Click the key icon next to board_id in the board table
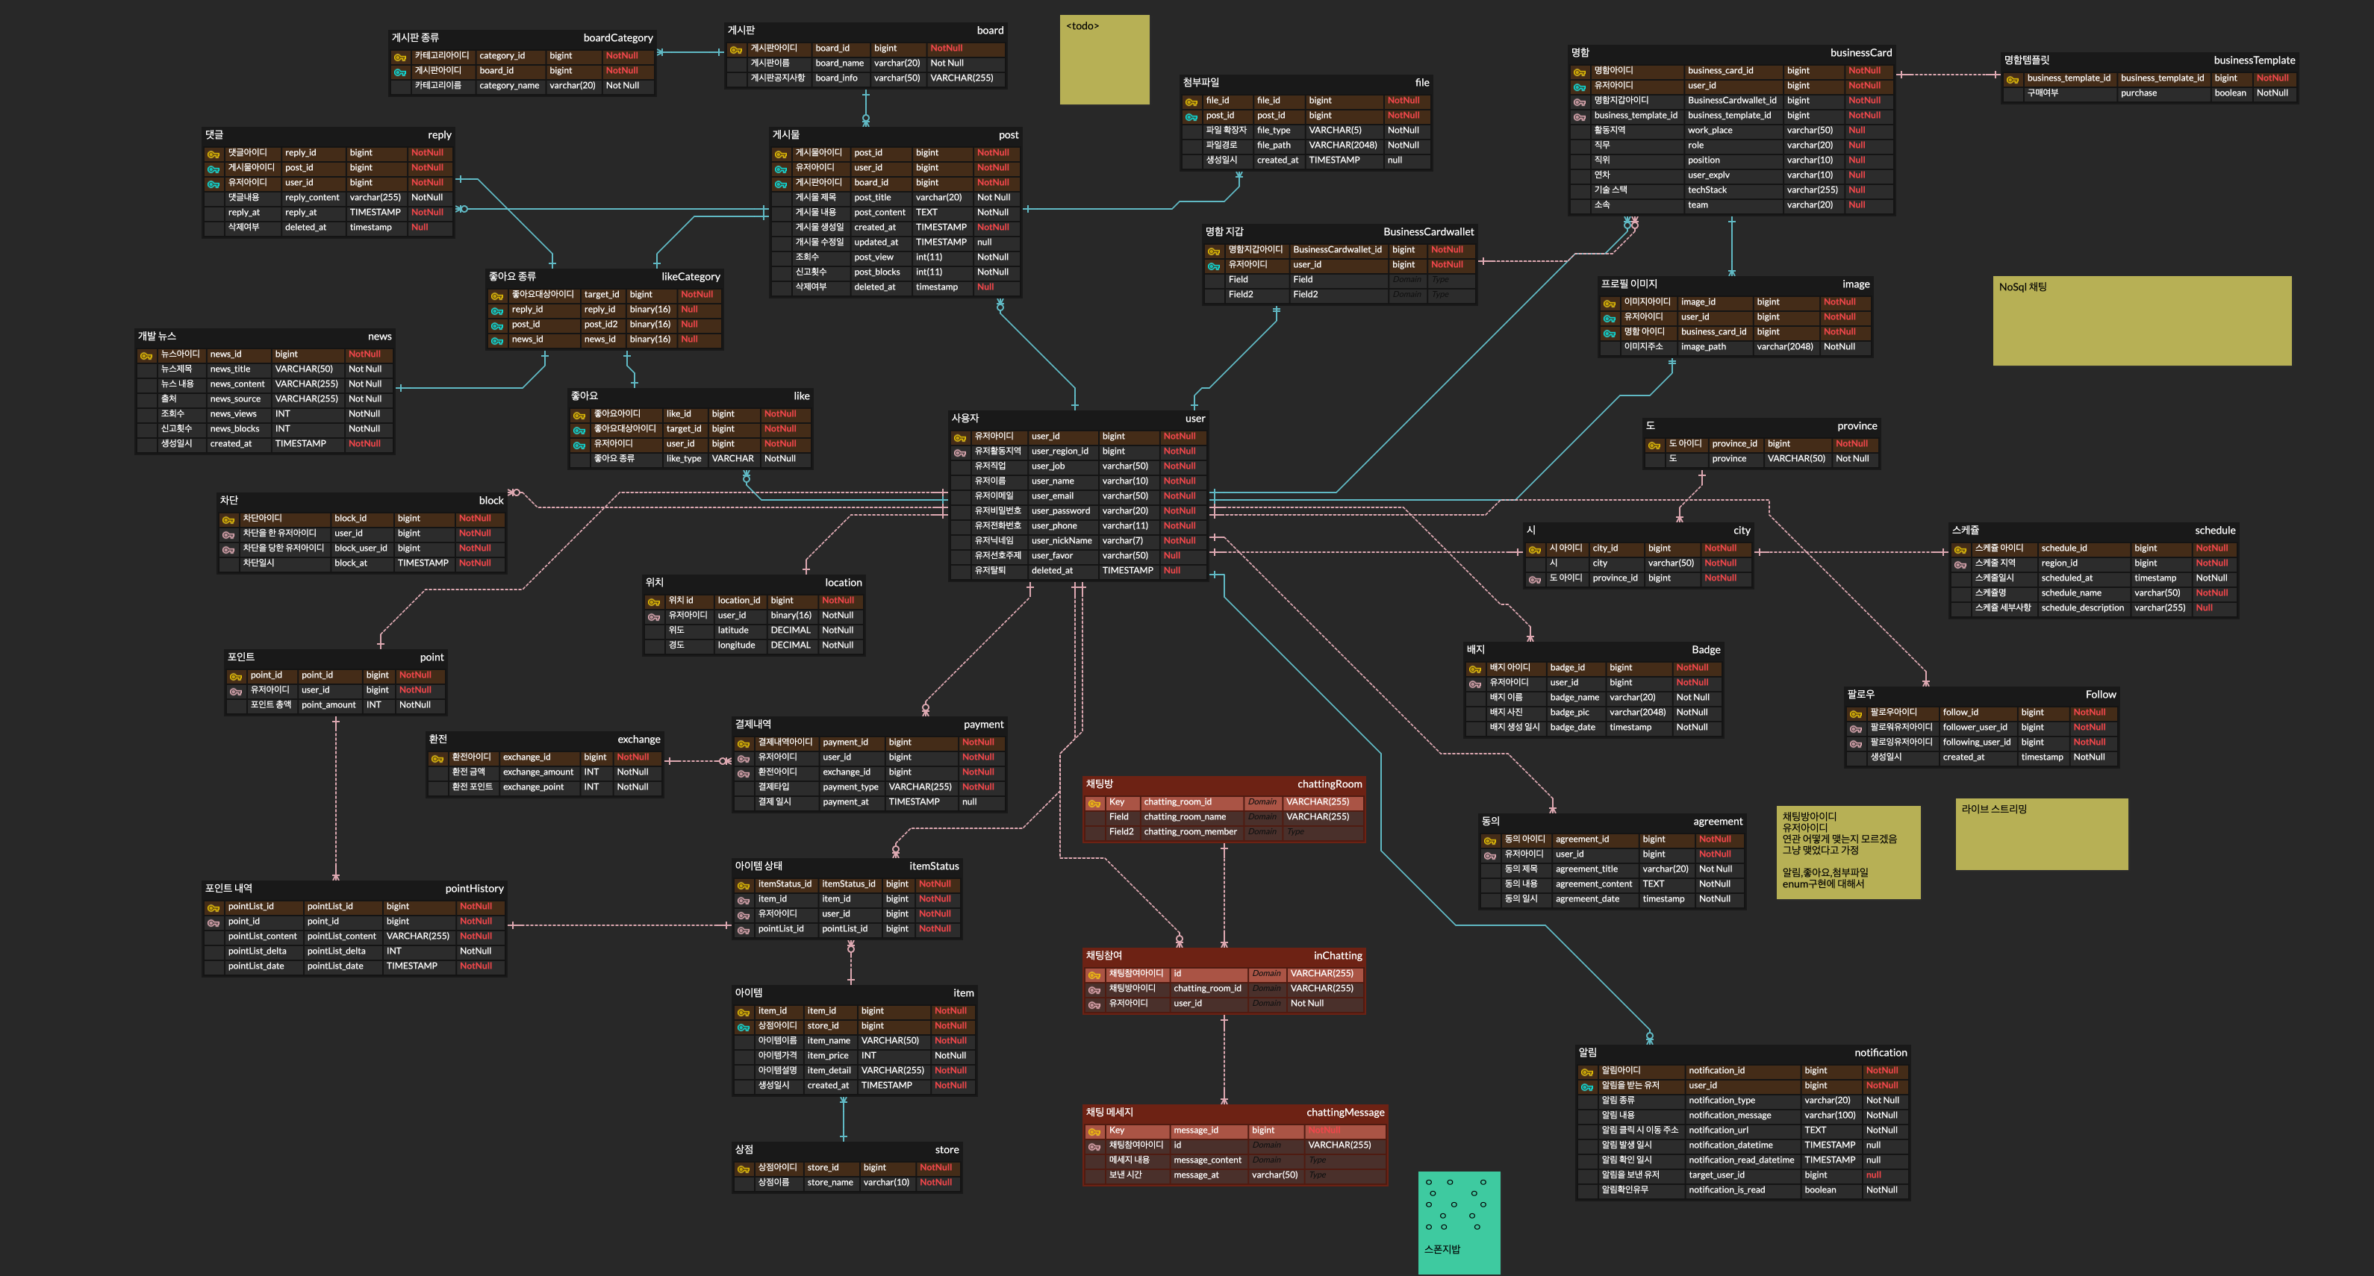2374x1276 pixels. point(735,49)
